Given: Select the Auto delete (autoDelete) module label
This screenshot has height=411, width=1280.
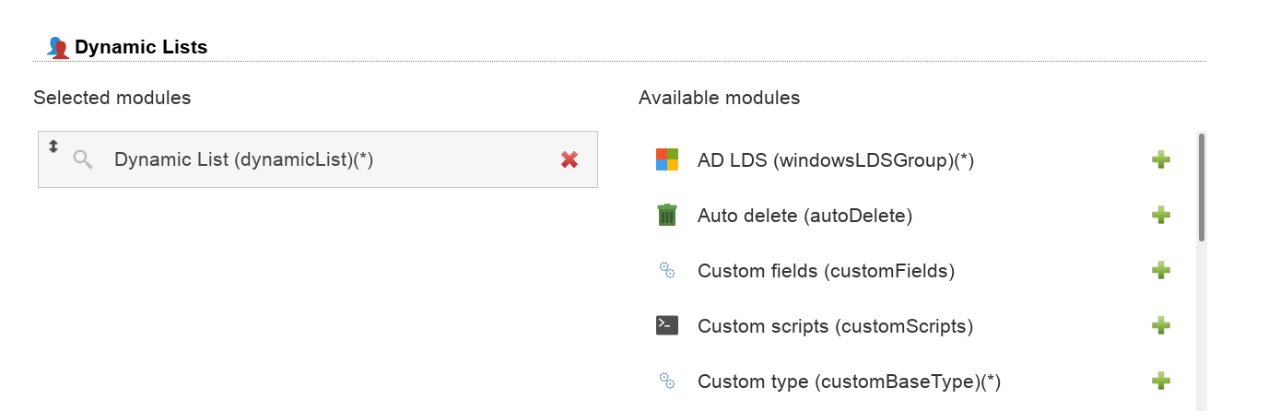Looking at the screenshot, I should [804, 216].
